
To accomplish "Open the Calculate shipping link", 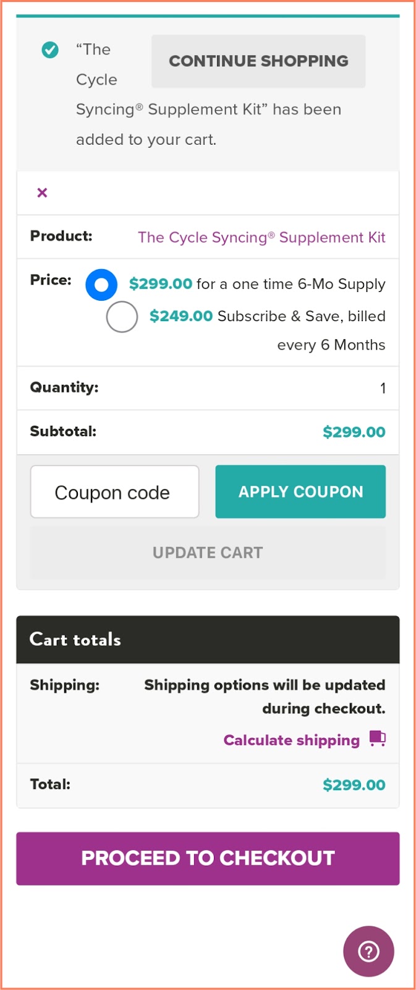I will click(x=291, y=740).
